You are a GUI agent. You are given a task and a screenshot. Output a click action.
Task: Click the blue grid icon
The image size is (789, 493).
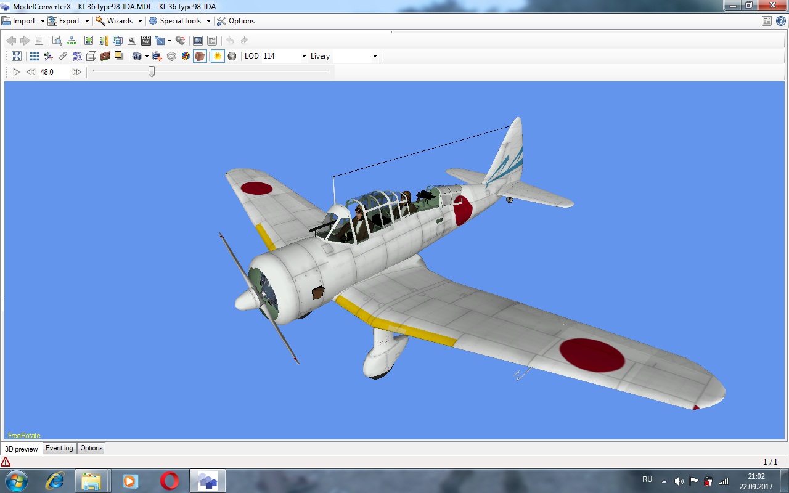tap(35, 56)
